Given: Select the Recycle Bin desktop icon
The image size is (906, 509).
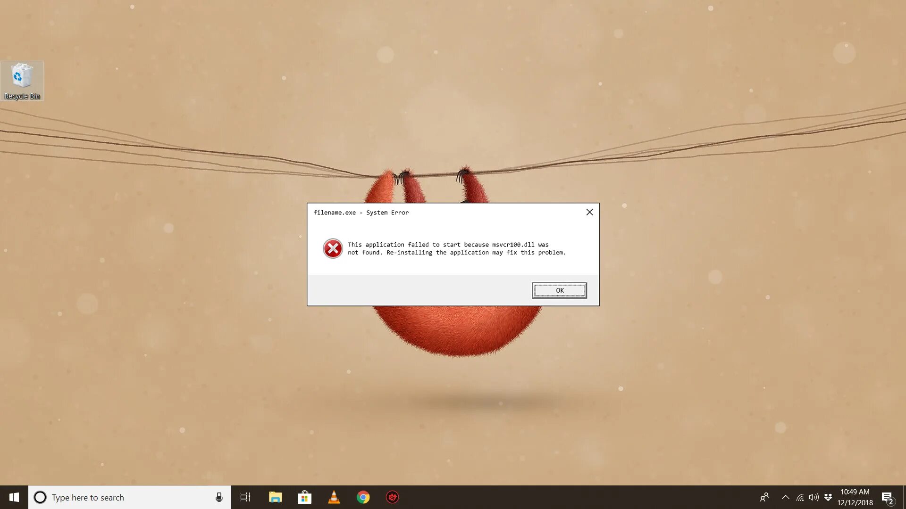Looking at the screenshot, I should coord(22,81).
